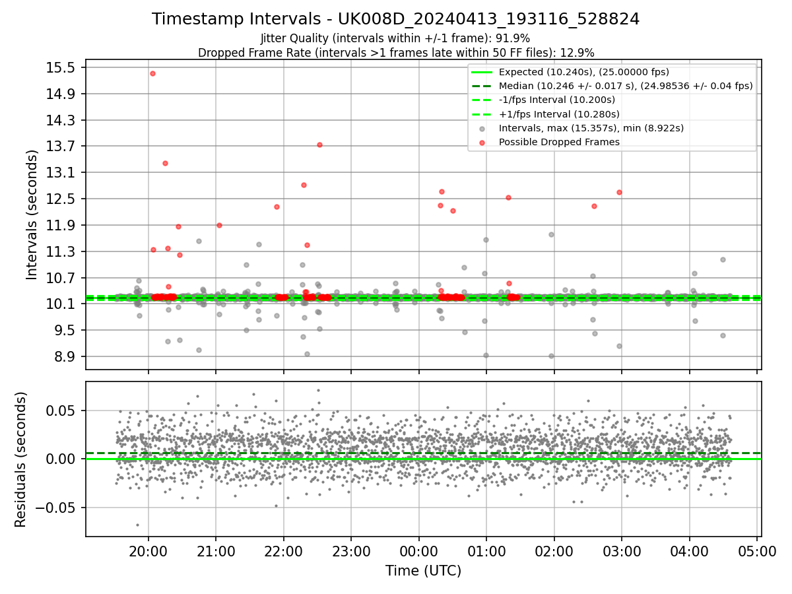
Task: Click the dark dashed line sample beside "Median"
Action: (x=482, y=86)
